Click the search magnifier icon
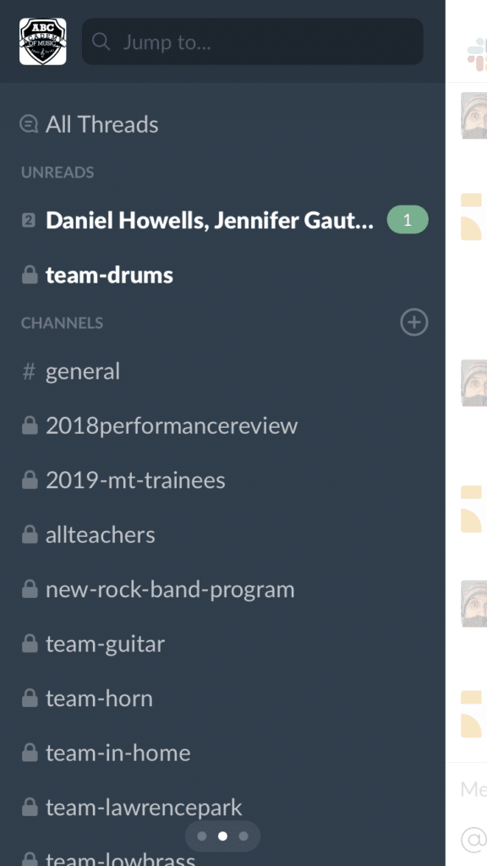The width and height of the screenshot is (487, 866). pos(101,41)
